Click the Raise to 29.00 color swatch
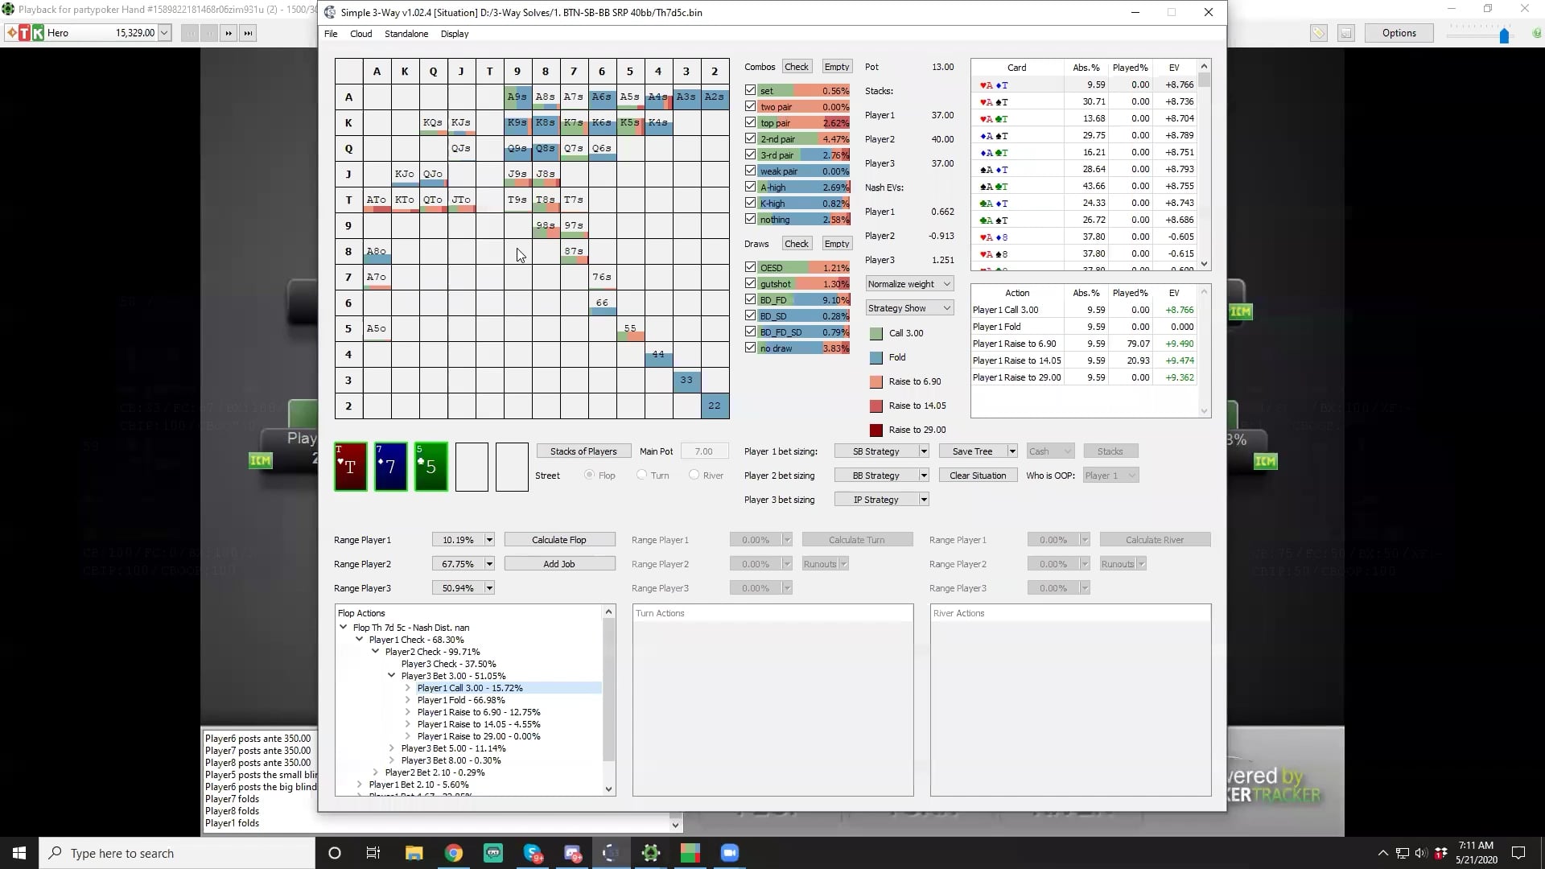 point(876,430)
